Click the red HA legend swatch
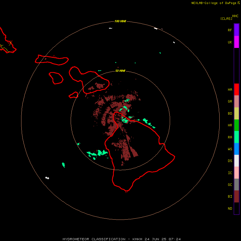241x241 pixels. [236, 89]
